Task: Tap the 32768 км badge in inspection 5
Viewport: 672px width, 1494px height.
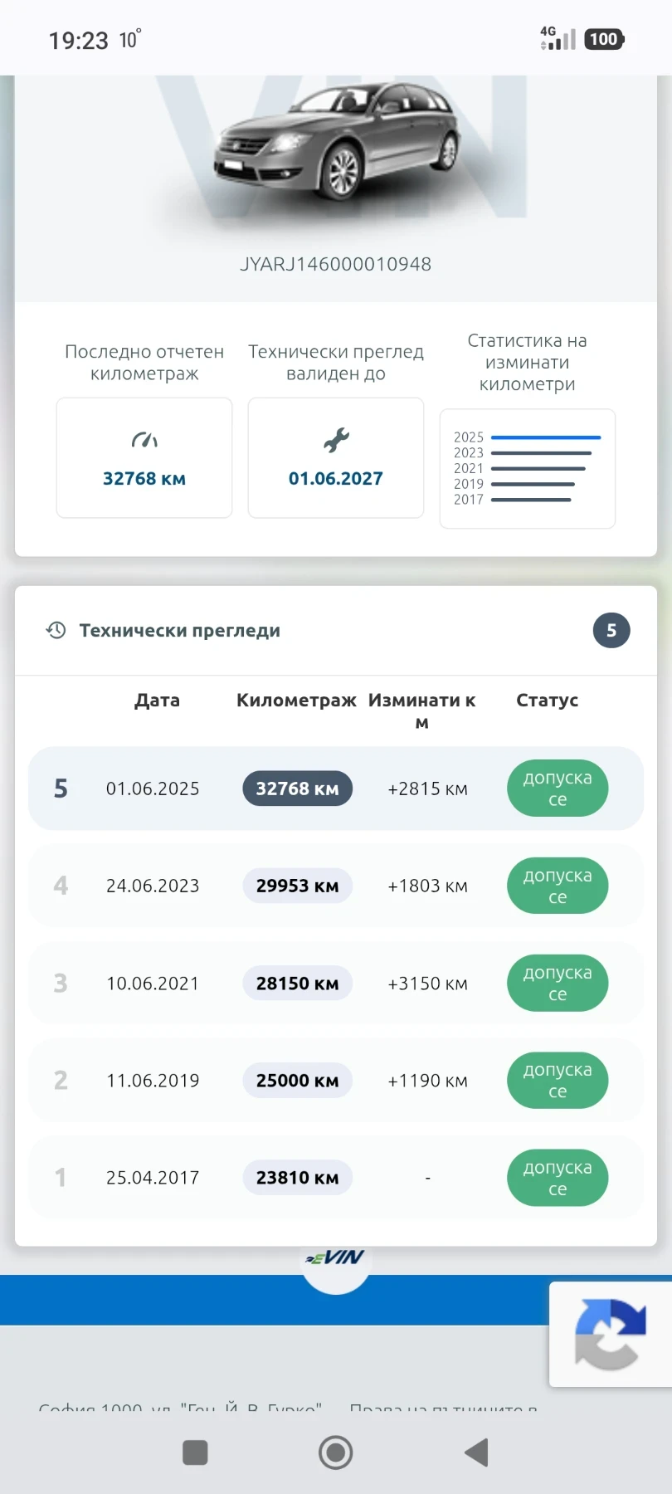Action: pyautogui.click(x=297, y=788)
